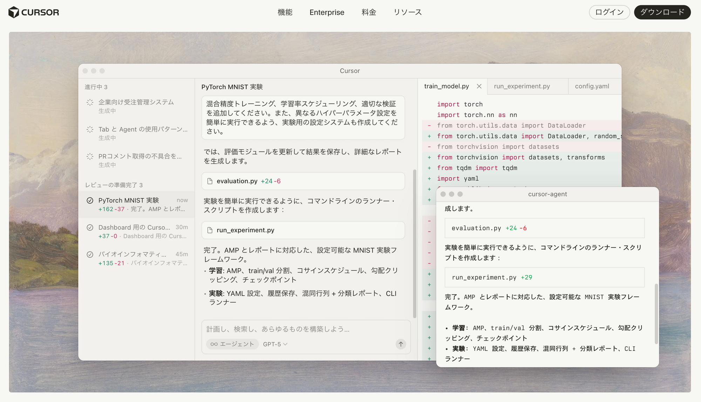This screenshot has width=701, height=402.
Task: Click the ログイン button
Action: tap(609, 12)
